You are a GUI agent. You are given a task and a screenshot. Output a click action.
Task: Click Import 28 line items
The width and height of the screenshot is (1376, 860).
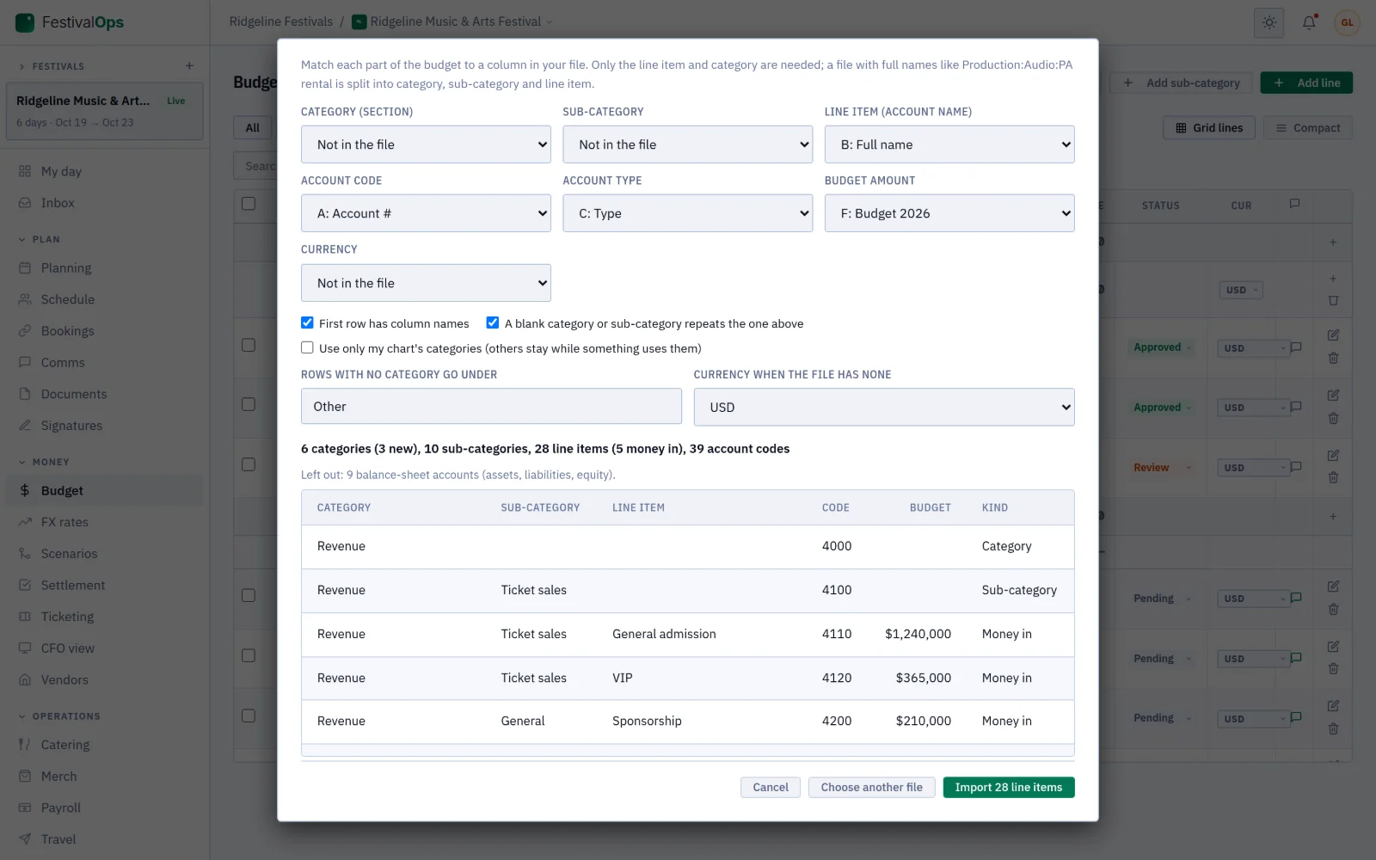click(1009, 787)
